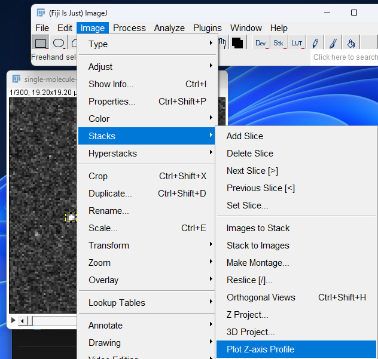Choose Scale... menu entry

click(x=147, y=228)
